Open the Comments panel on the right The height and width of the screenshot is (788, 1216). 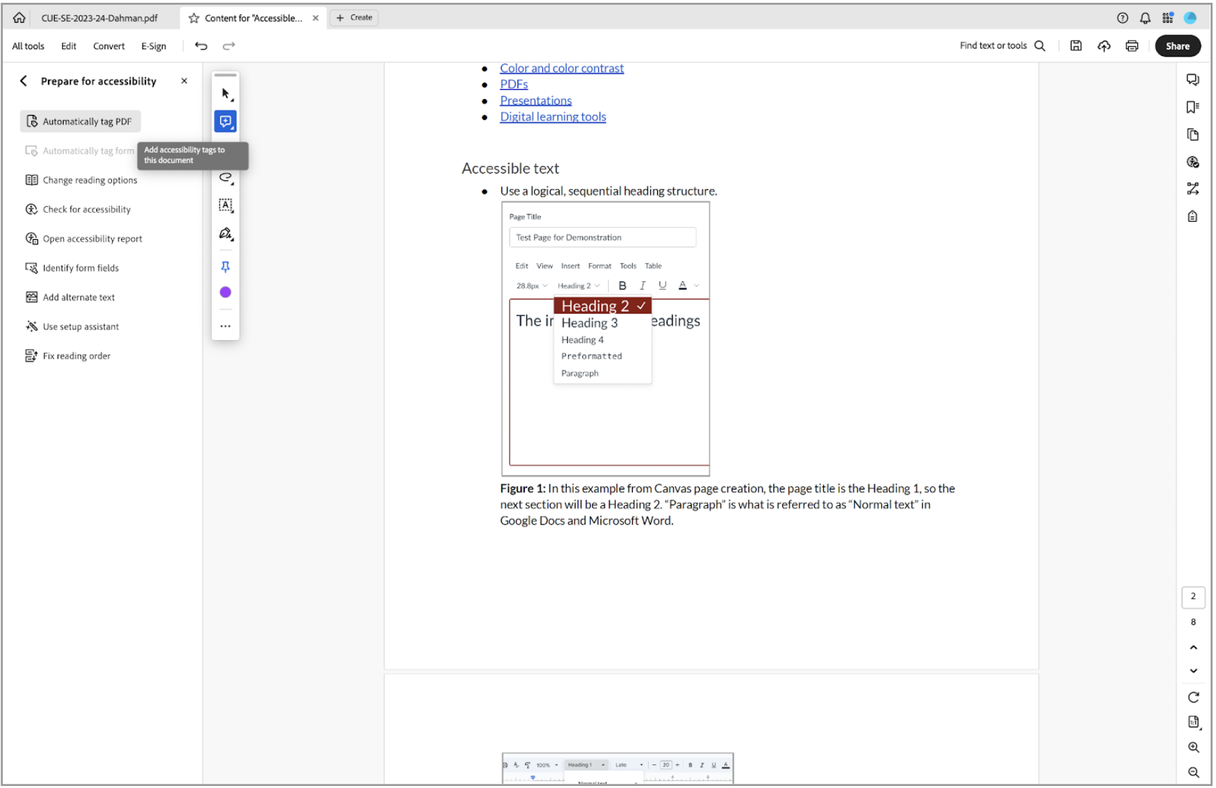(x=1192, y=79)
